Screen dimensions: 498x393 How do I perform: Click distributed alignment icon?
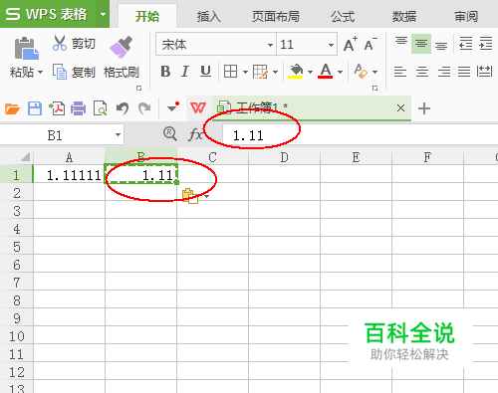484,71
